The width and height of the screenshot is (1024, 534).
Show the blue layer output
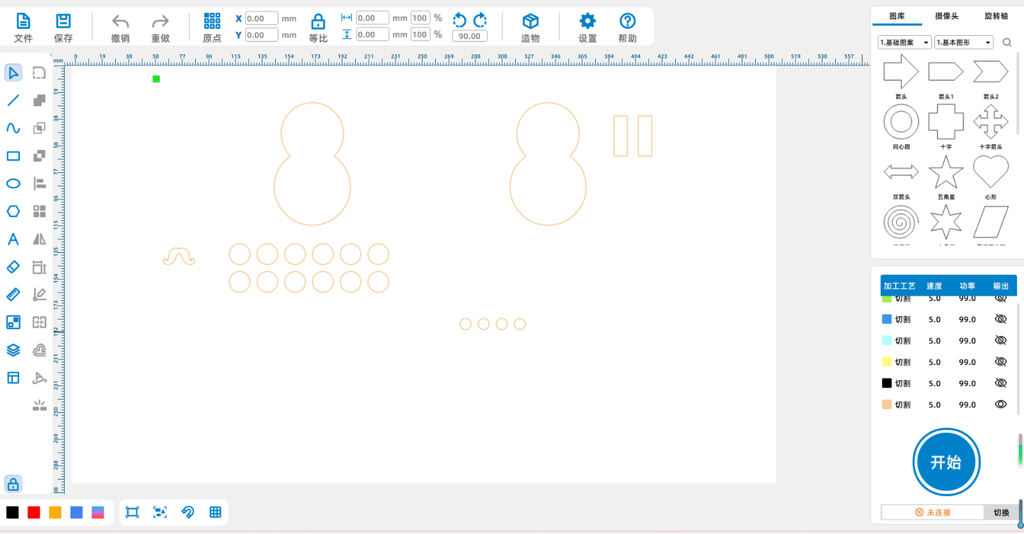[x=1001, y=319]
